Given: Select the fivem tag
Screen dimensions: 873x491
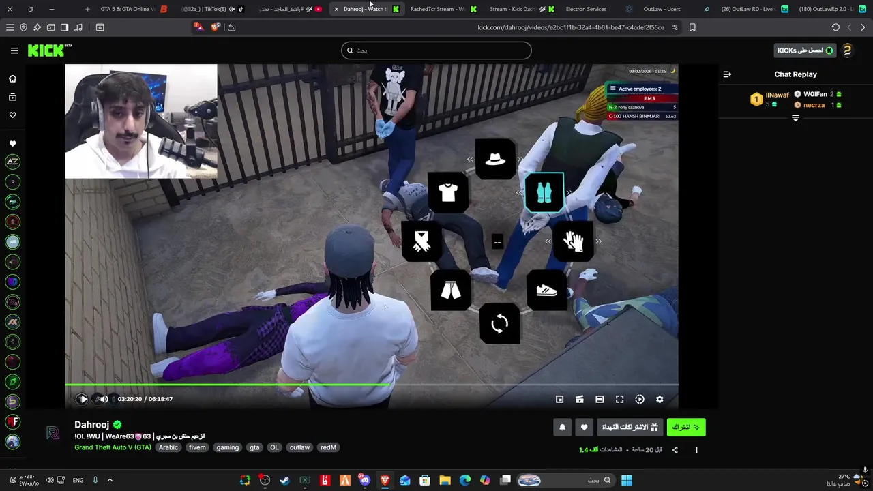Looking at the screenshot, I should (x=197, y=447).
